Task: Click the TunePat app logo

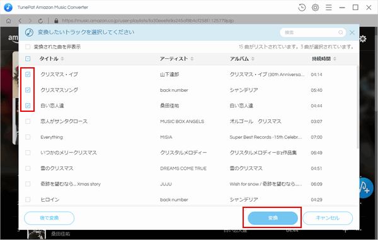Action: (x=8, y=7)
